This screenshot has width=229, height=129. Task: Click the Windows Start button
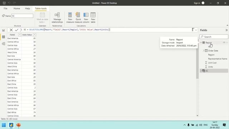[4, 125]
